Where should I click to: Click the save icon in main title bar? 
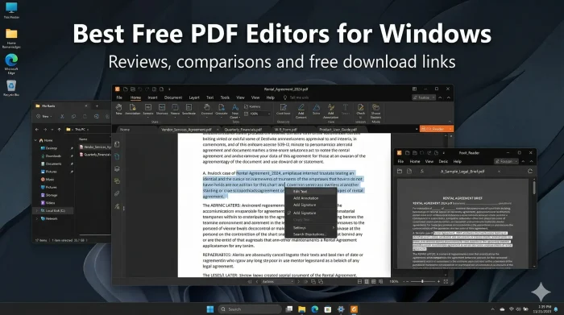click(x=133, y=89)
